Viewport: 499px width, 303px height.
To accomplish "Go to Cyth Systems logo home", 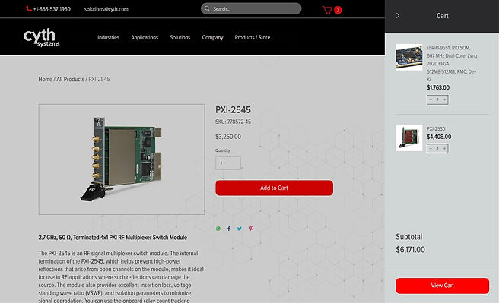I will pyautogui.click(x=41, y=37).
